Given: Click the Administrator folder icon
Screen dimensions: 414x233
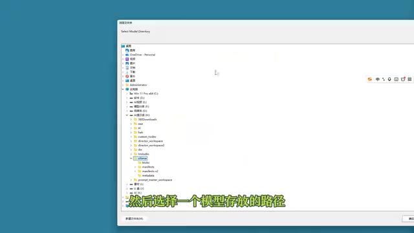Looking at the screenshot, I should point(127,85).
